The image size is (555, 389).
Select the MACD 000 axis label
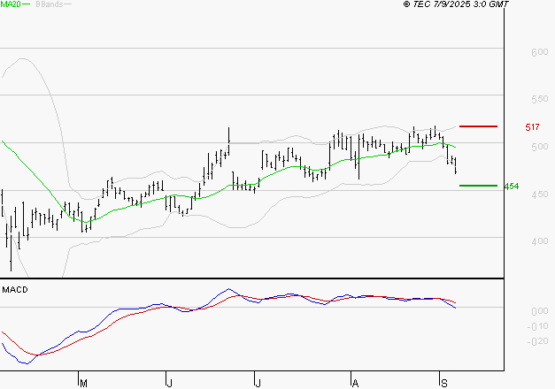pyautogui.click(x=539, y=311)
